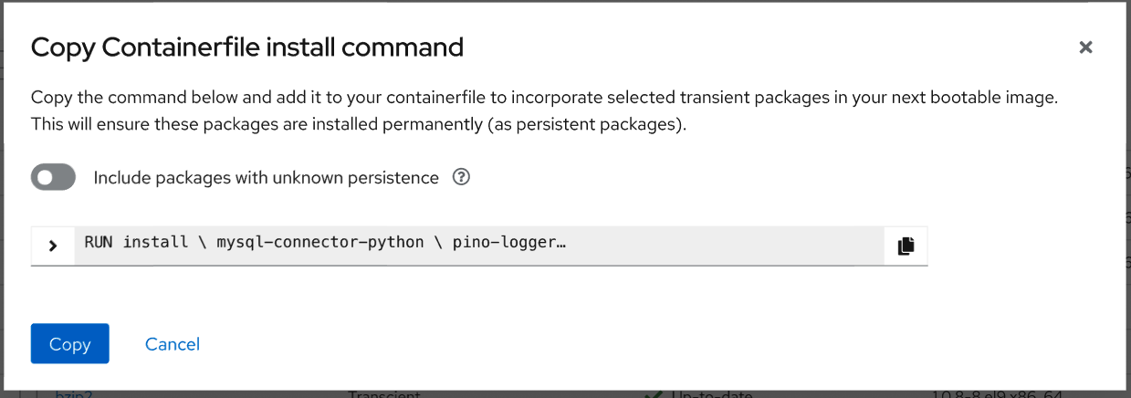
Task: Expand the RUN install command block
Action: tap(53, 246)
